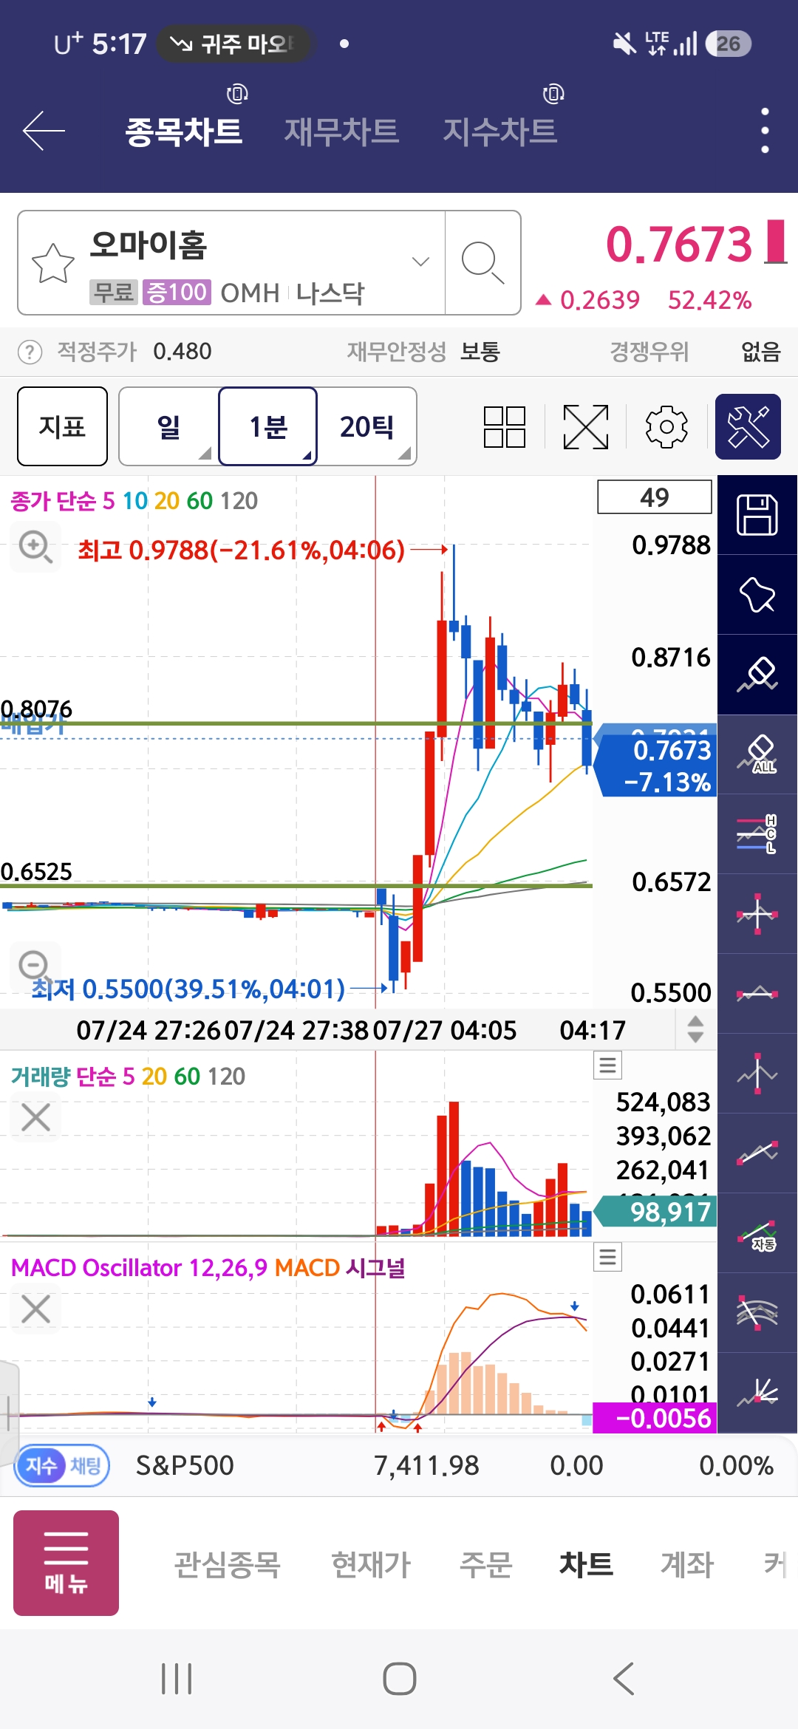Zoom out on the price chart
Image resolution: width=798 pixels, height=1729 pixels.
pos(35,965)
